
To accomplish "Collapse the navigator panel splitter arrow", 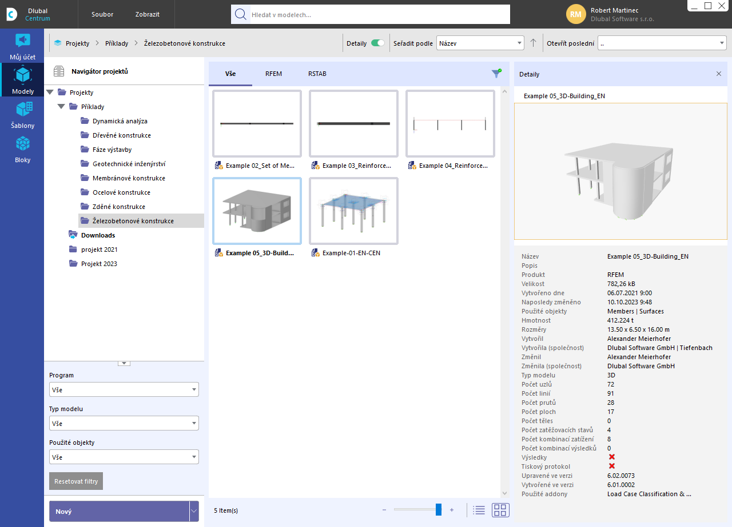I will [124, 363].
